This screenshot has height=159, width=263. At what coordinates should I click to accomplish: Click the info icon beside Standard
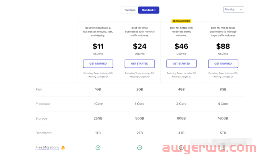pos(155,10)
